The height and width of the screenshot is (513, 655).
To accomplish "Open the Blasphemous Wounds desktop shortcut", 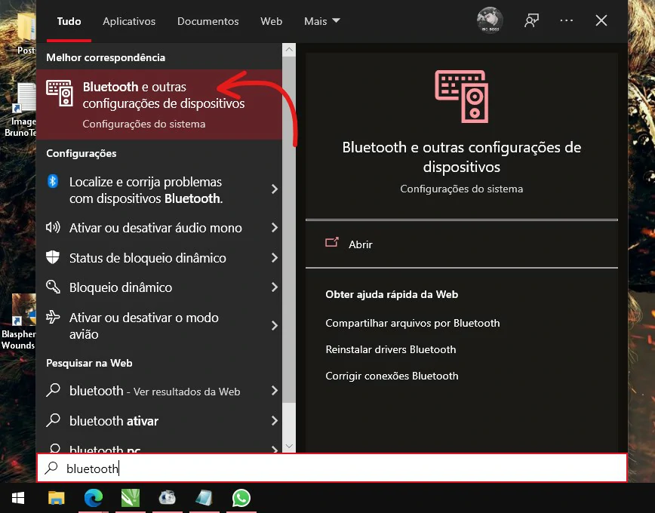I will 18,321.
